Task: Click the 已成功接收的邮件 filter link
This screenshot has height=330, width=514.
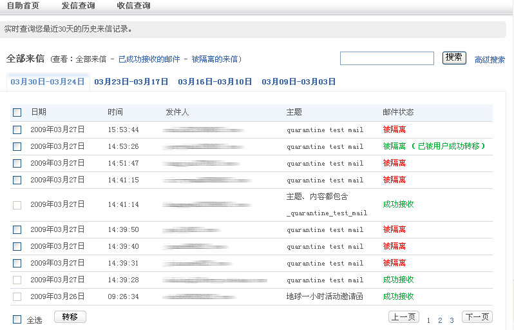Action: [149, 59]
